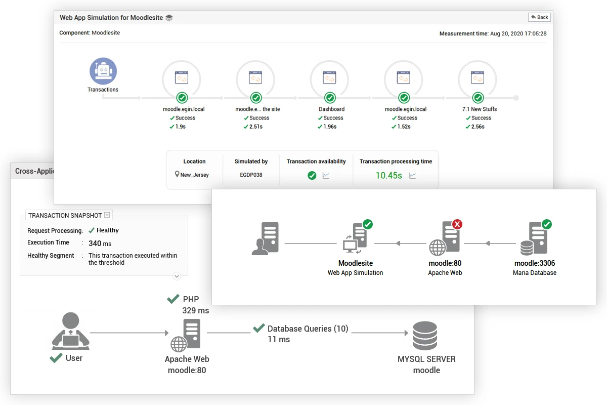Click the 'MYSQL SERVER moodle' label
Image resolution: width=607 pixels, height=405 pixels.
pyautogui.click(x=426, y=364)
